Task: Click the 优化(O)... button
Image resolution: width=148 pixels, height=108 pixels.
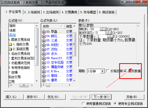Action: point(56,97)
